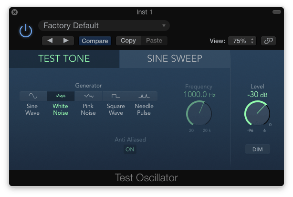Click the Copy button
The width and height of the screenshot is (293, 197).
coord(128,41)
